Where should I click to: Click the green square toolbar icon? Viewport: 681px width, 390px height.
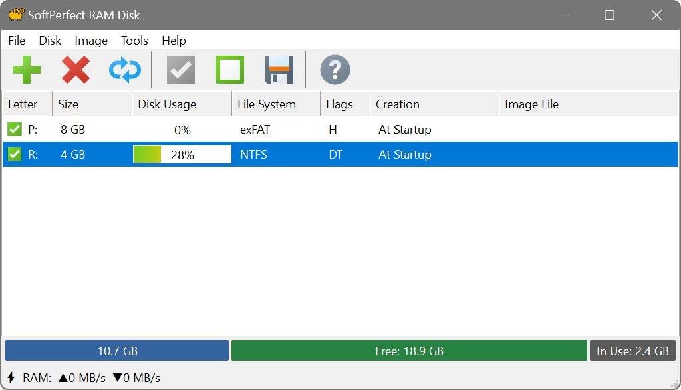230,70
